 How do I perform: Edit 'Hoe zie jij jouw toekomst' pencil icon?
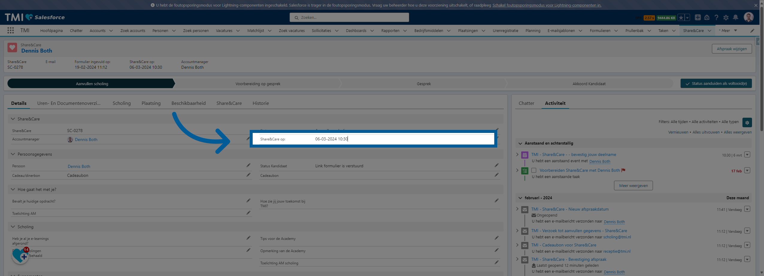(x=497, y=201)
